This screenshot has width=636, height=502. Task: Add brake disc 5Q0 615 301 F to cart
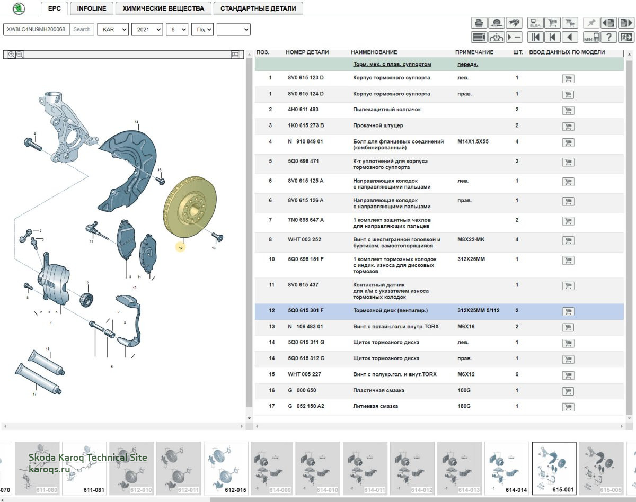pyautogui.click(x=568, y=311)
